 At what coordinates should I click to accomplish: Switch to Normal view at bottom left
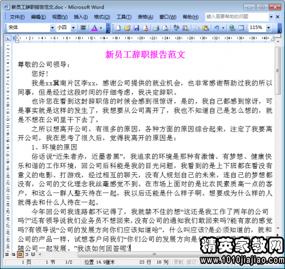(7, 254)
